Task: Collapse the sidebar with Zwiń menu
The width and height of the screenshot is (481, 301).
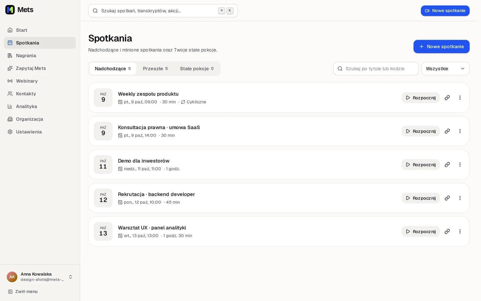Action: 23,292
